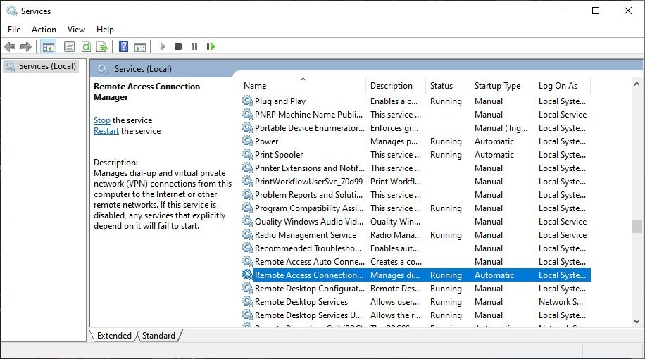Select Services (Local) in the console tree

47,66
